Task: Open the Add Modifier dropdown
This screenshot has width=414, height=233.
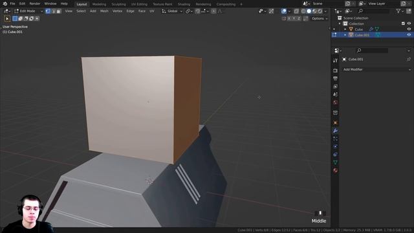Action: tap(376, 69)
